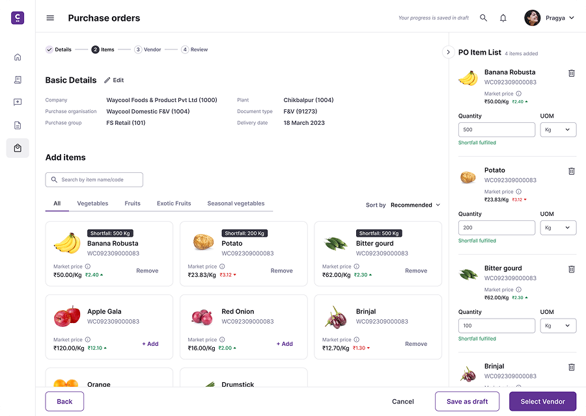586x416 pixels.
Task: Open the Sort by Recommended dropdown
Action: (415, 205)
